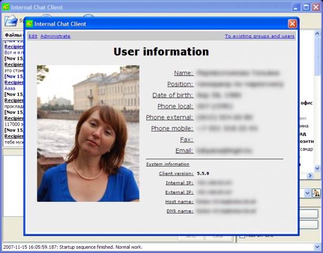
Task: Click the Email field label
Action: pyautogui.click(x=183, y=151)
